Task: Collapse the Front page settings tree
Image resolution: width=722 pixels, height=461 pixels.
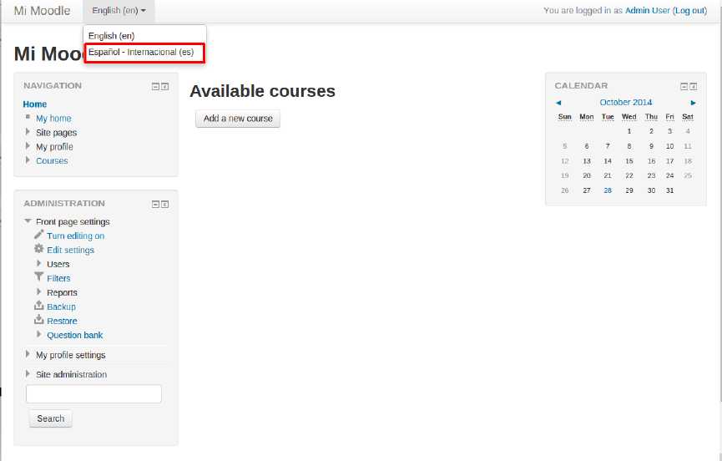Action: [x=28, y=221]
